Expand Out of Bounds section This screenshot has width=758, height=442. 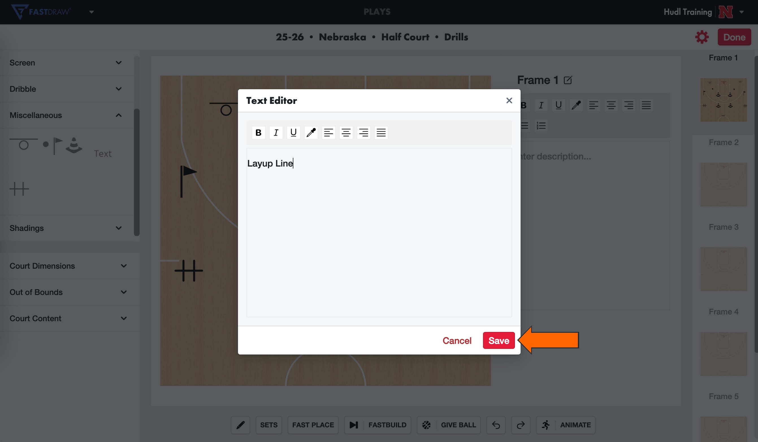[70, 292]
